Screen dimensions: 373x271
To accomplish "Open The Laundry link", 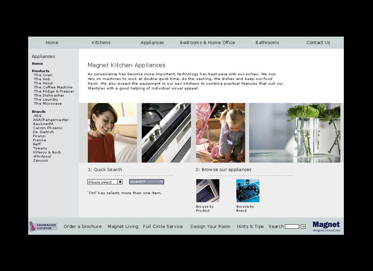I will (x=46, y=99).
